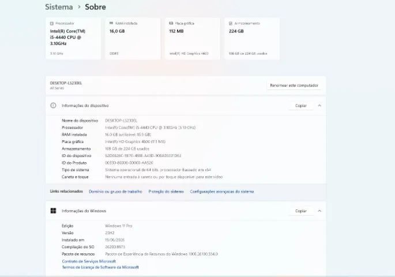Open Contrato de Serviços Microsoft link

click(89, 261)
